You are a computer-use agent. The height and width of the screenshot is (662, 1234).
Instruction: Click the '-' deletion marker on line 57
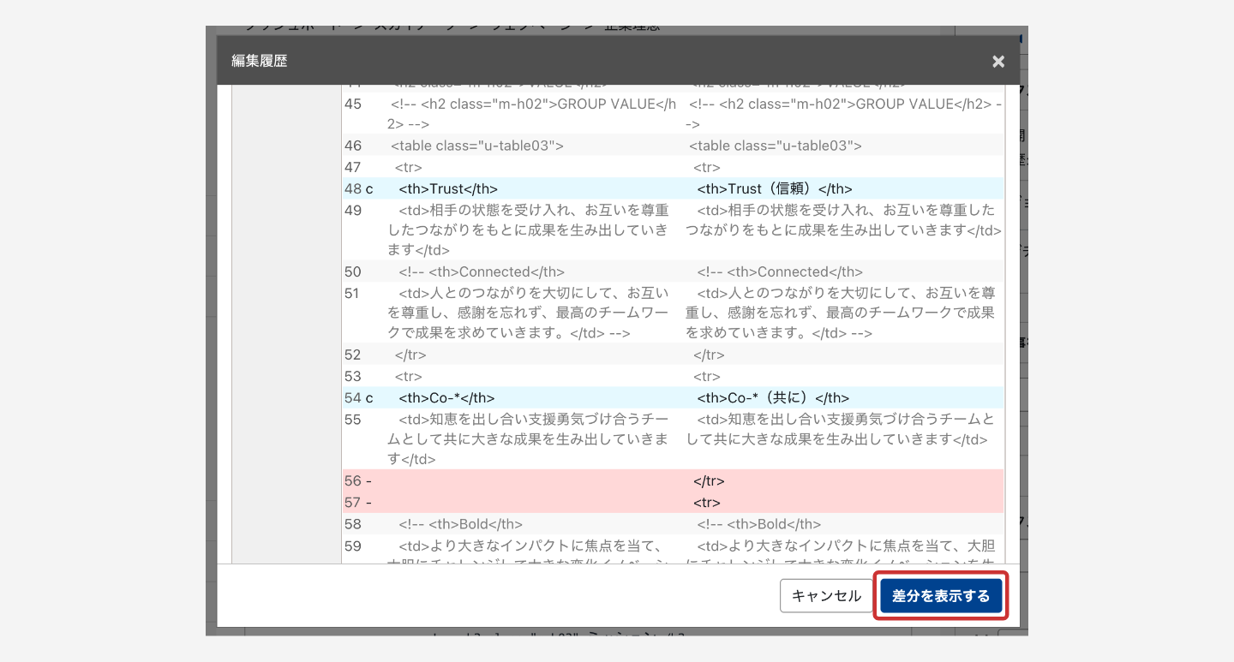369,503
